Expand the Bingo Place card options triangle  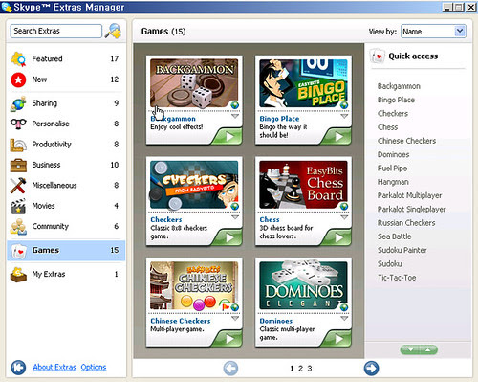pyautogui.click(x=344, y=116)
